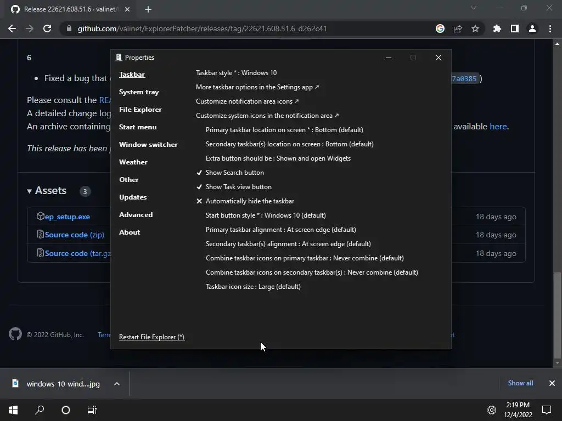This screenshot has height=421, width=562.
Task: Open Customize notification area icons
Action: 247,101
